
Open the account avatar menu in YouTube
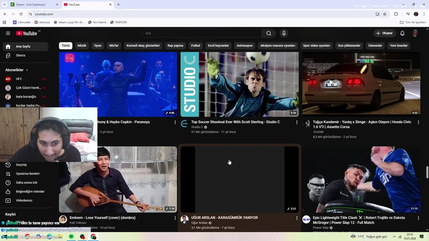coord(415,33)
